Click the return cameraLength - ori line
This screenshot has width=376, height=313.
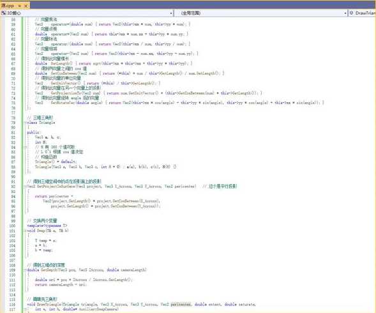(61, 285)
